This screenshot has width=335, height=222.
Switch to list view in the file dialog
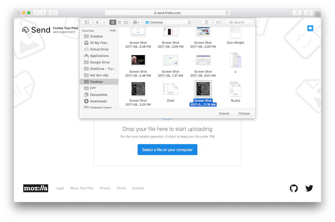pos(119,22)
